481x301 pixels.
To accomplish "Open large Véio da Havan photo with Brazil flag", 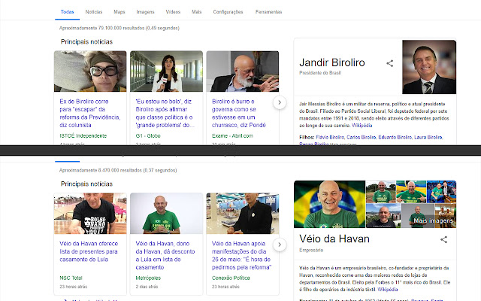I will coord(329,204).
